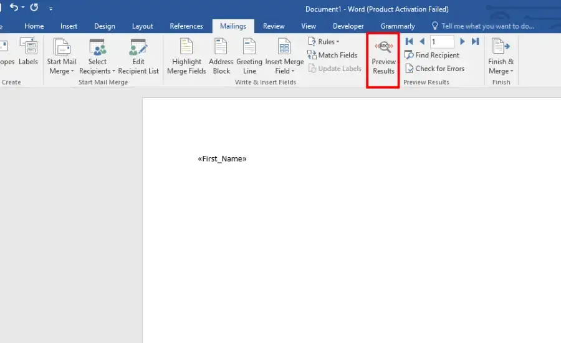Viewport: 561px width, 343px height.
Task: Select the Mailings tab
Action: click(233, 26)
